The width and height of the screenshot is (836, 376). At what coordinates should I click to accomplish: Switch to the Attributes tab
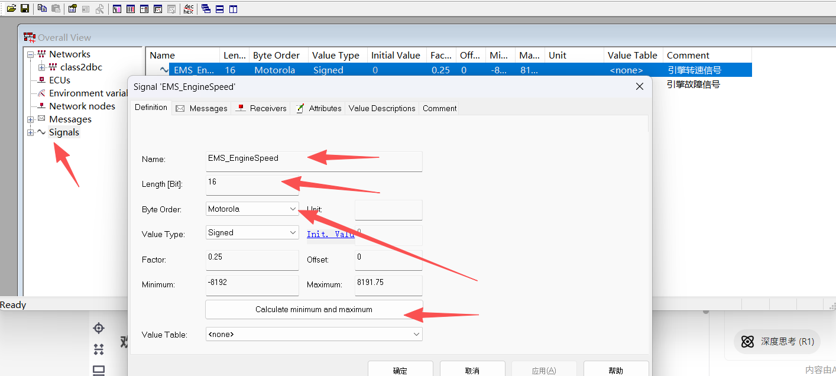pyautogui.click(x=319, y=108)
